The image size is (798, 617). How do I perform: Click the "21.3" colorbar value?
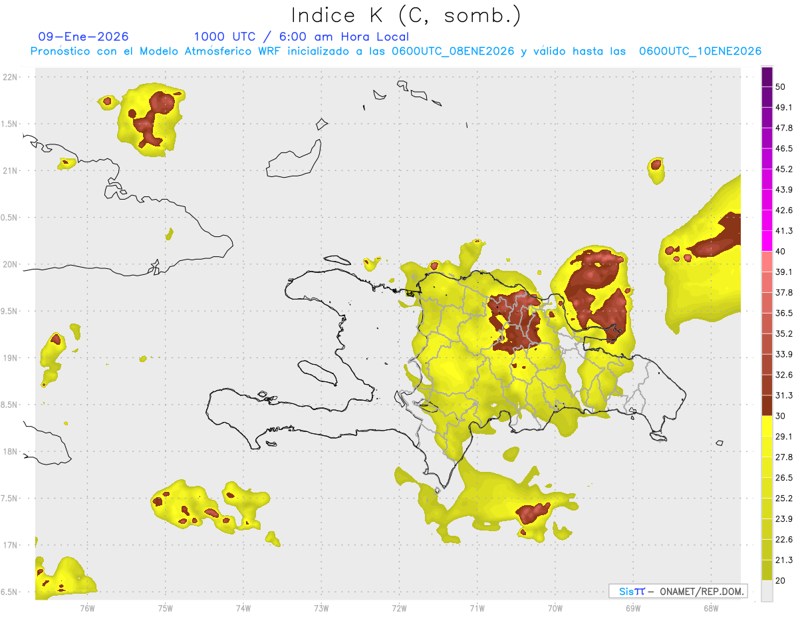tap(784, 560)
